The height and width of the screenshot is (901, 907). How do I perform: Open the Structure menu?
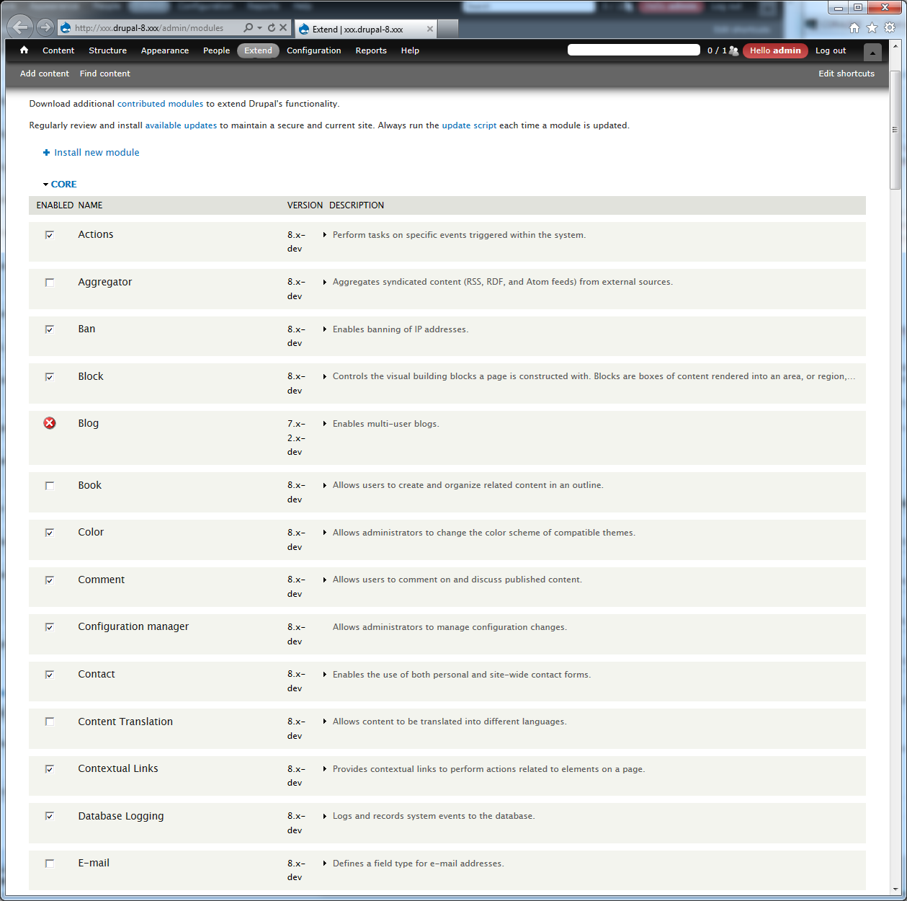pos(108,50)
